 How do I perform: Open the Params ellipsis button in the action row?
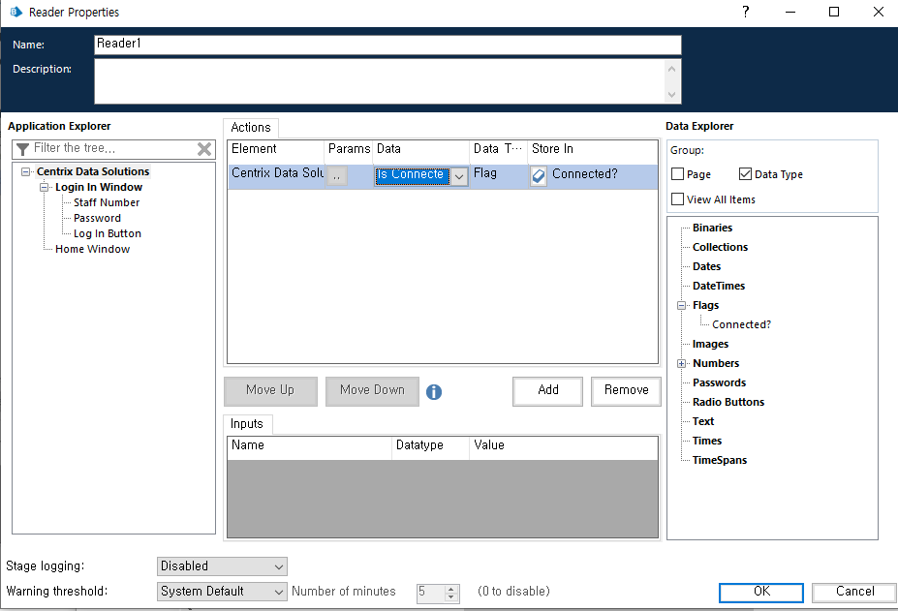pyautogui.click(x=337, y=175)
